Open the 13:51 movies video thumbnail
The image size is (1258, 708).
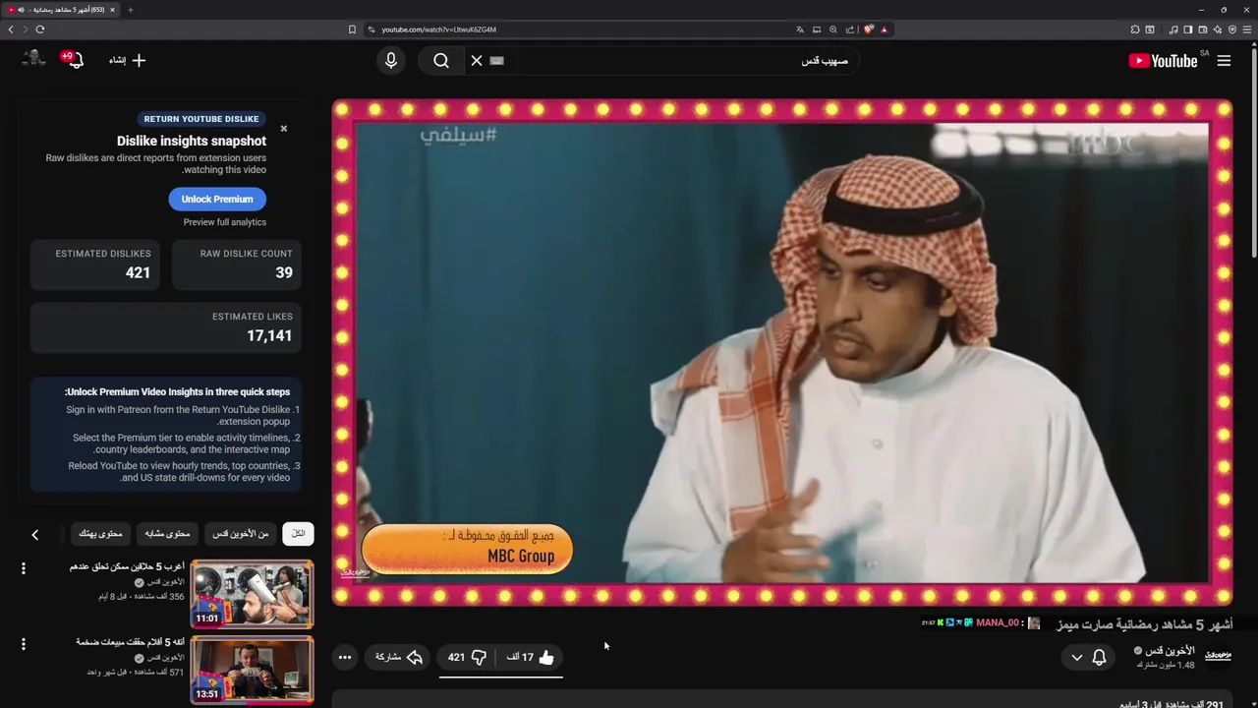tap(252, 669)
